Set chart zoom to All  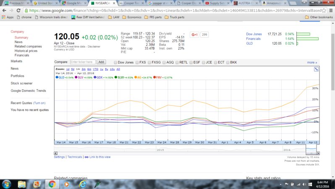[x=118, y=69]
